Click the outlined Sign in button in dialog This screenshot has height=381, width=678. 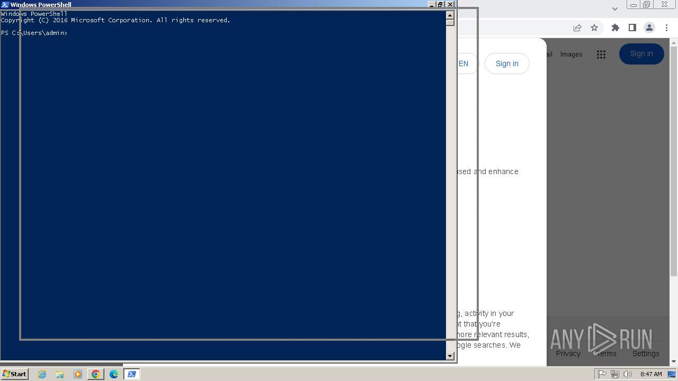pos(507,63)
